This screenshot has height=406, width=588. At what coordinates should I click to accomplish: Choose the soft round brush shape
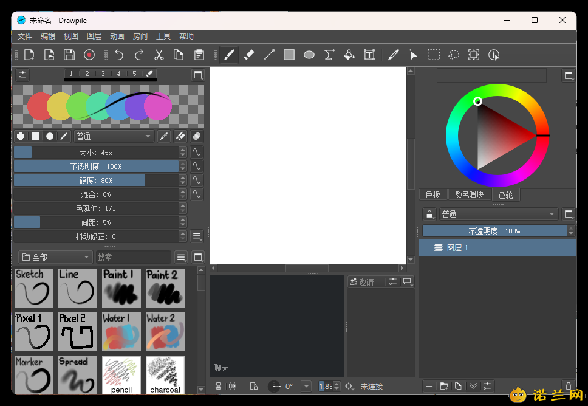(49, 136)
